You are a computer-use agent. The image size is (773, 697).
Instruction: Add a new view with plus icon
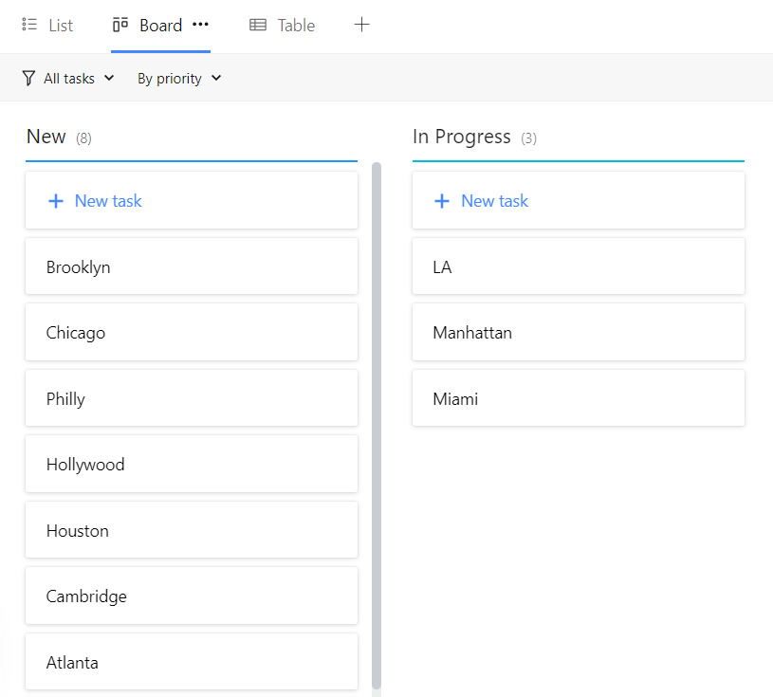tap(362, 25)
